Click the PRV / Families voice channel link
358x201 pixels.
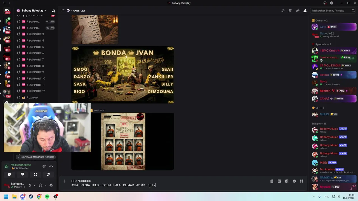tap(20, 168)
